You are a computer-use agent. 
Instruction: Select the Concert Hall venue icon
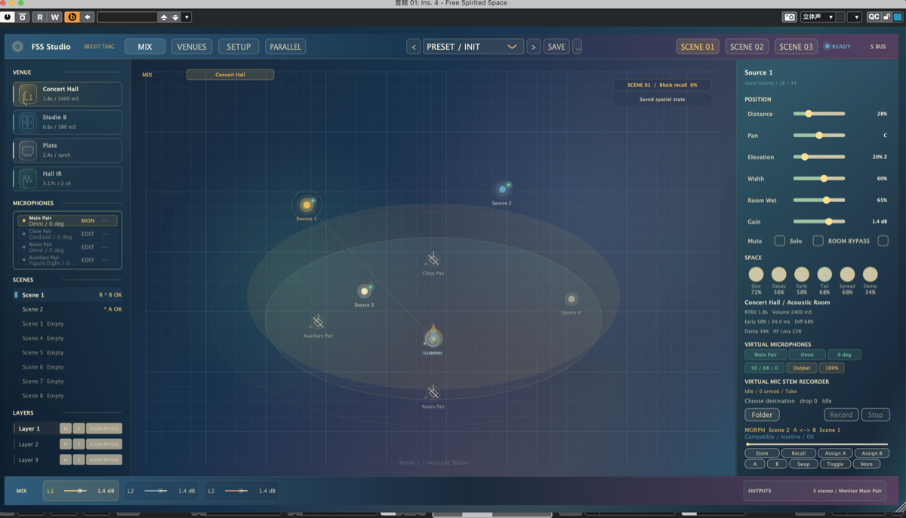pos(28,94)
